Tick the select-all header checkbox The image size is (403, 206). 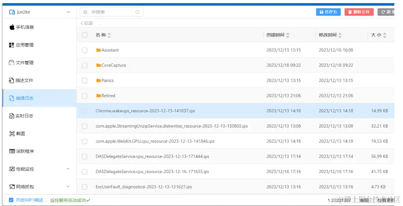84,35
